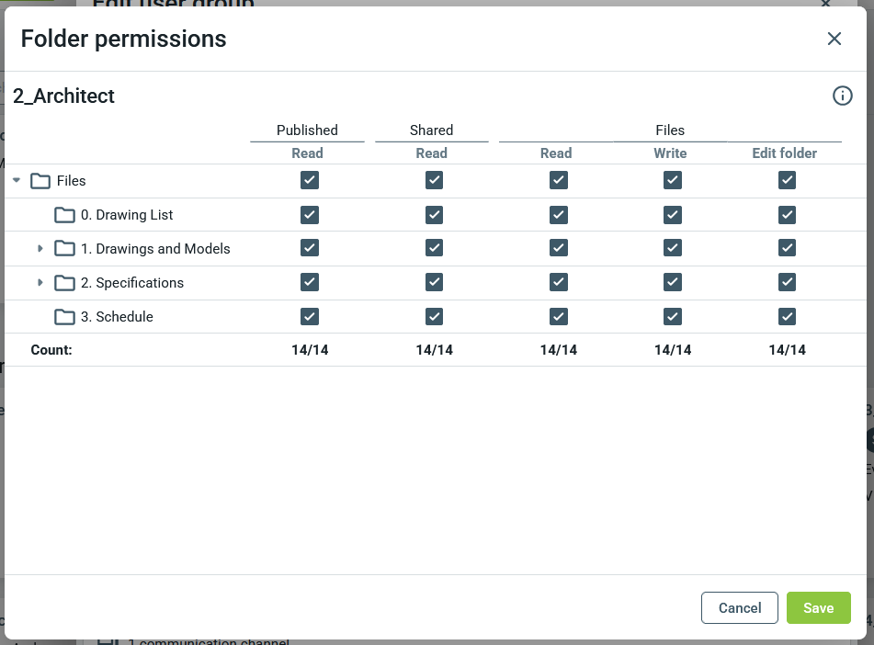
Task: Click the 3. Schedule folder icon
Action: [64, 317]
